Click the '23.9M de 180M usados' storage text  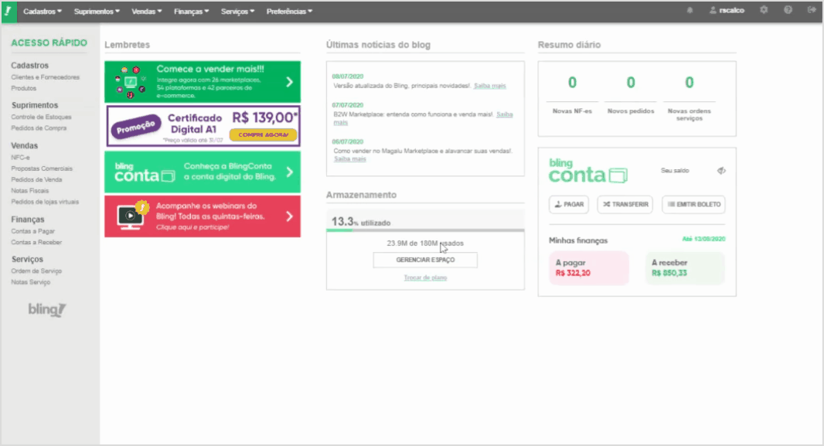click(425, 243)
